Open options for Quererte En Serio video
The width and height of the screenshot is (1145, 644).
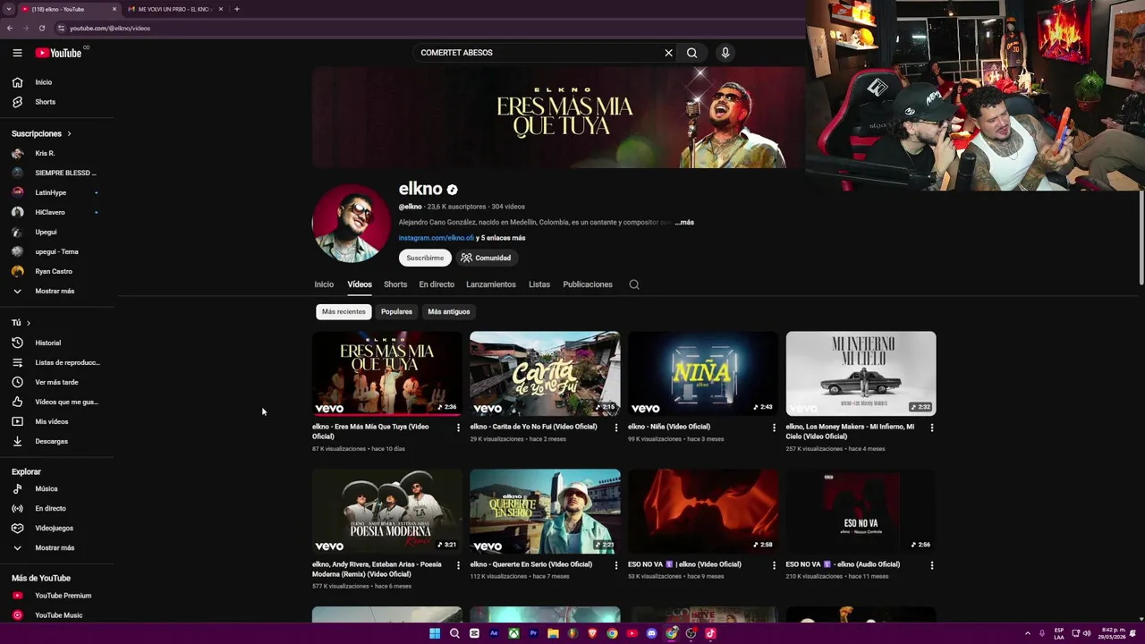pos(615,565)
